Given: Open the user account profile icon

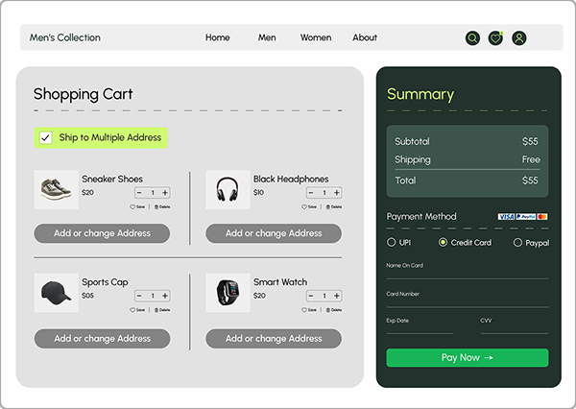Looking at the screenshot, I should point(518,38).
